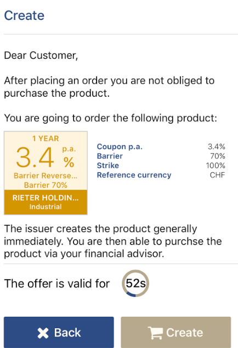This screenshot has height=348, width=238.
Task: Click the shopping cart icon
Action: click(x=155, y=333)
